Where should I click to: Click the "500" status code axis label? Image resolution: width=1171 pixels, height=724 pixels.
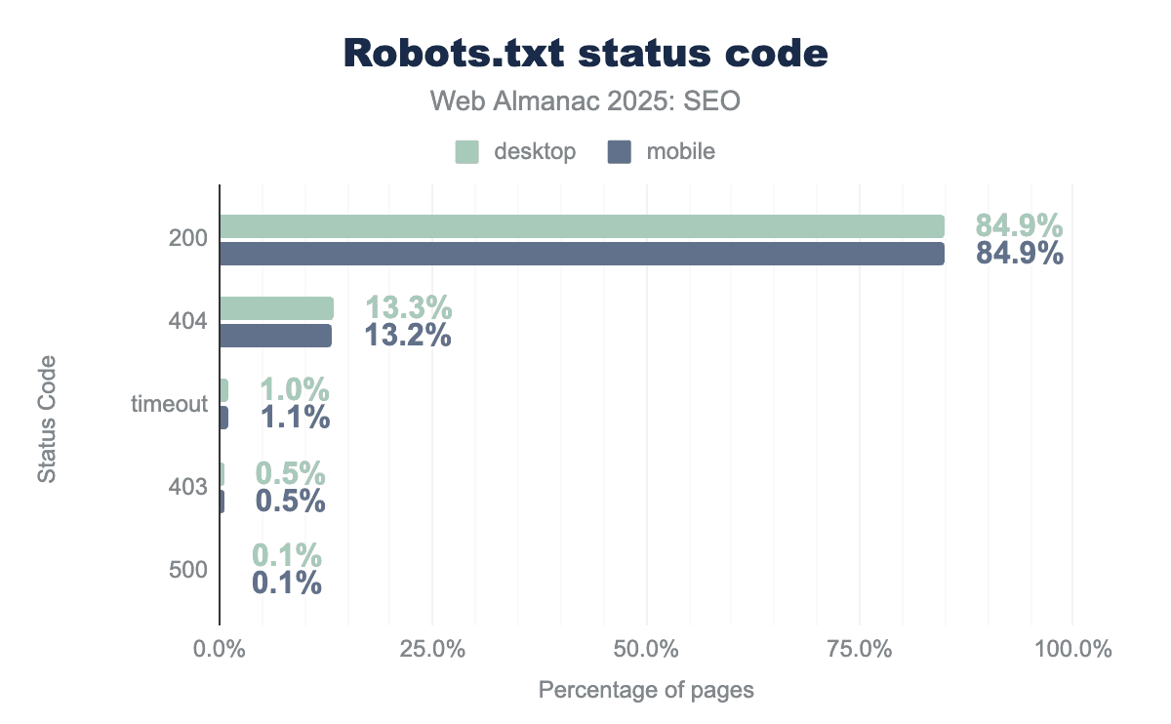coord(189,570)
